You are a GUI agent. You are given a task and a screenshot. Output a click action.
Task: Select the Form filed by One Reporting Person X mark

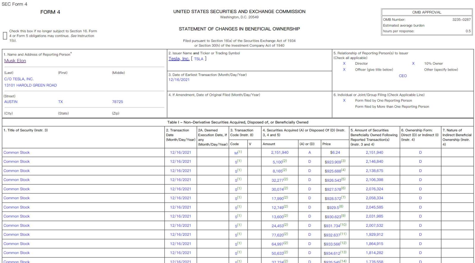click(x=344, y=100)
